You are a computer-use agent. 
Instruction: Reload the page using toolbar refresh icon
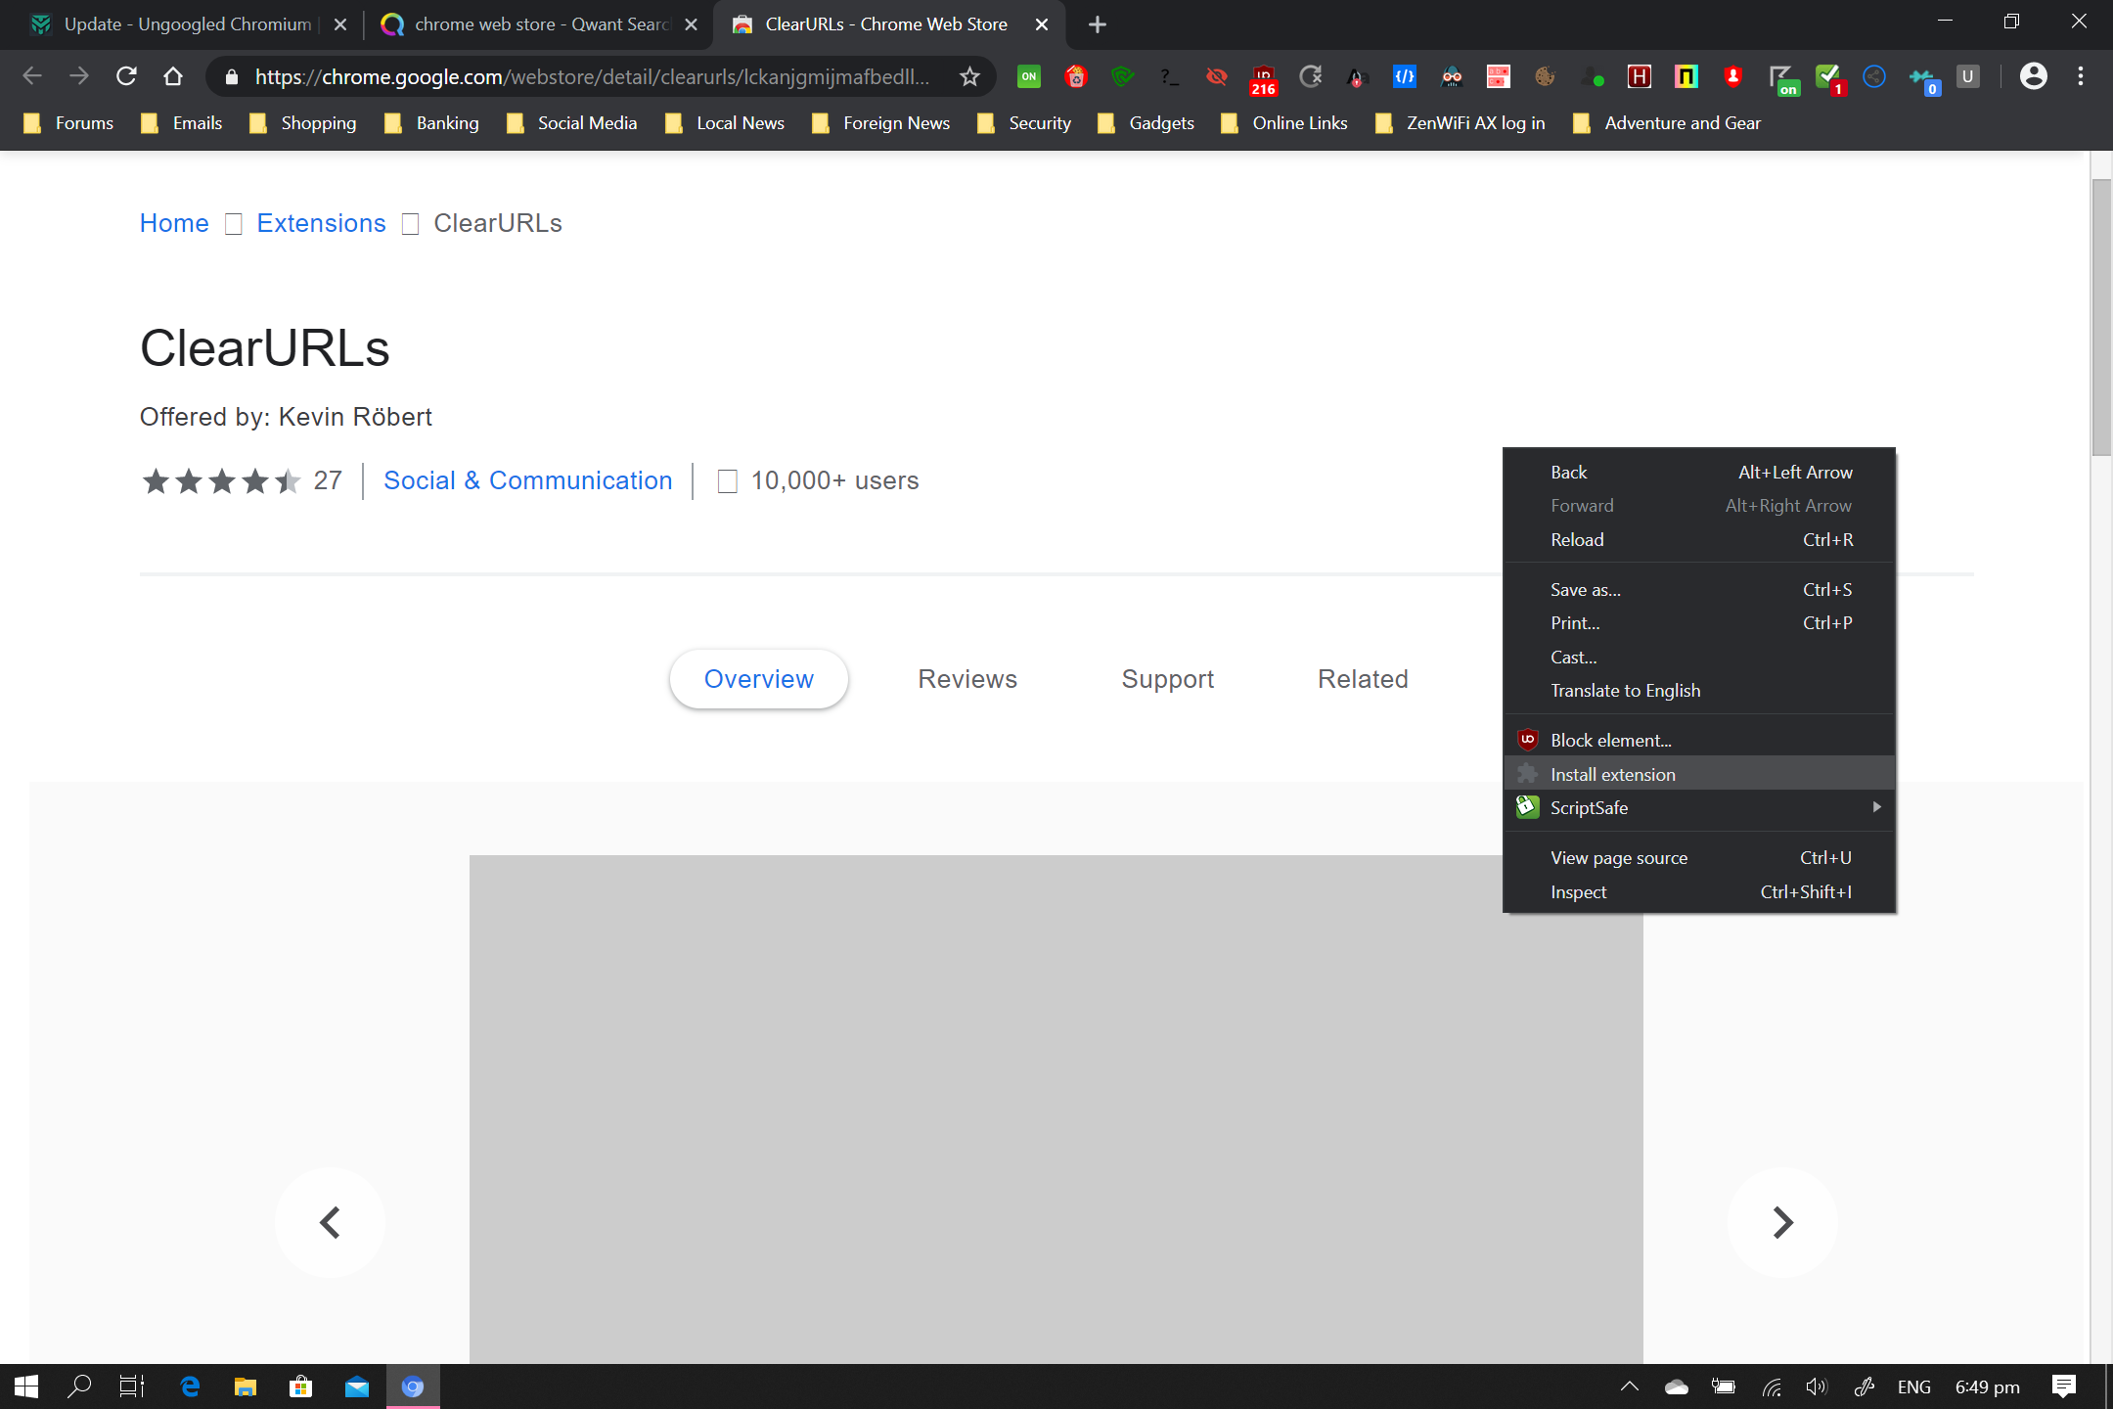[x=126, y=76]
